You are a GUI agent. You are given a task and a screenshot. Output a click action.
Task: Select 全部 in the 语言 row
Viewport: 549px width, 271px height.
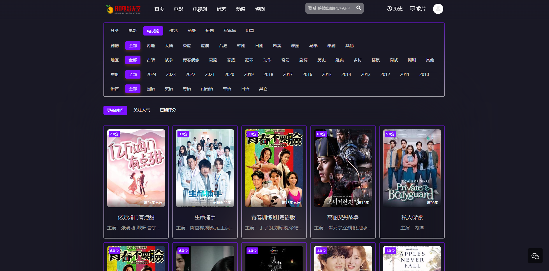pyautogui.click(x=133, y=89)
